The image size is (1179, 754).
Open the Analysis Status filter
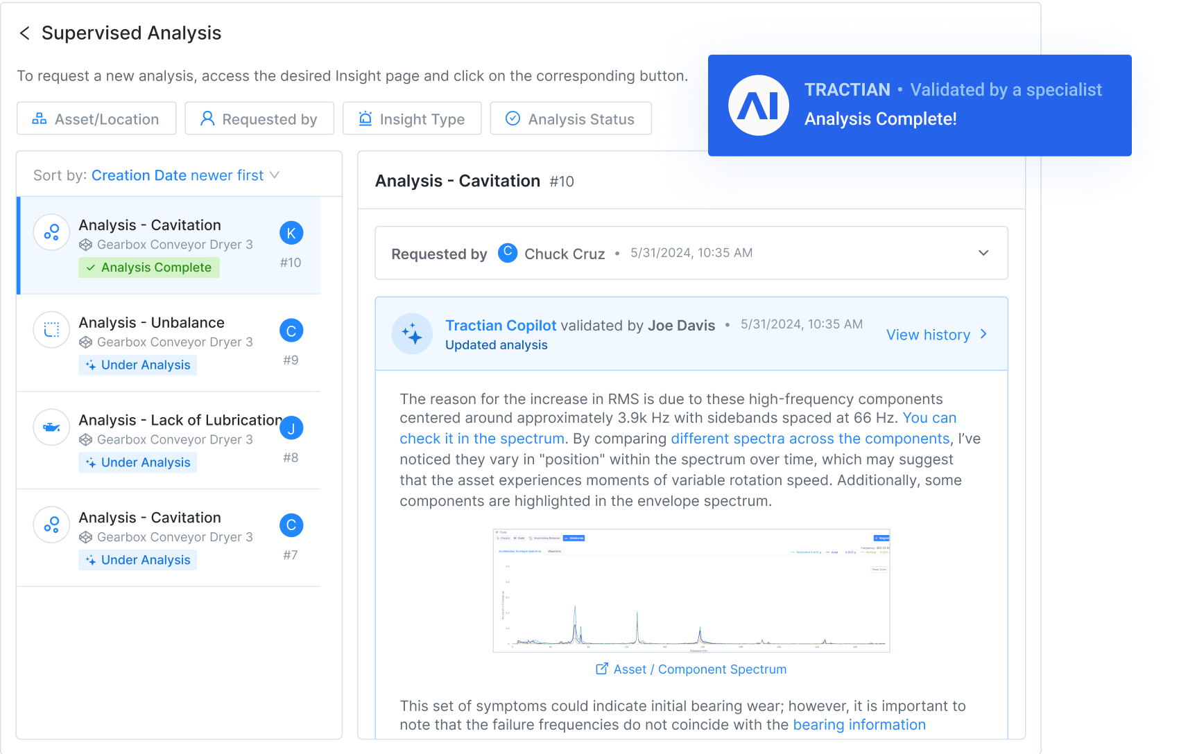[570, 119]
